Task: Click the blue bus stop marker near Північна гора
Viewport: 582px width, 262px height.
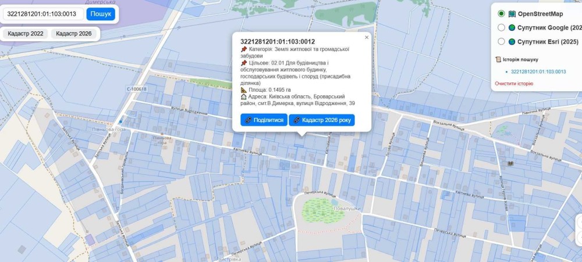Action: tap(120, 121)
